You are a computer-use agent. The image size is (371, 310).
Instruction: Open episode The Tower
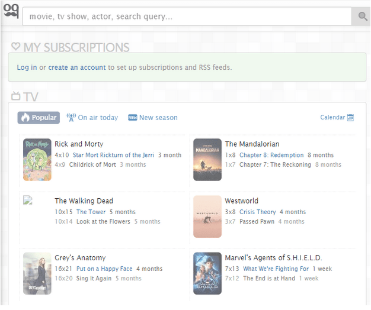[x=91, y=212]
